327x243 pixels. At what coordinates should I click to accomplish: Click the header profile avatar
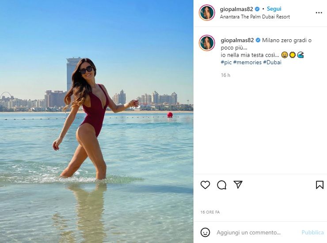[x=207, y=13]
